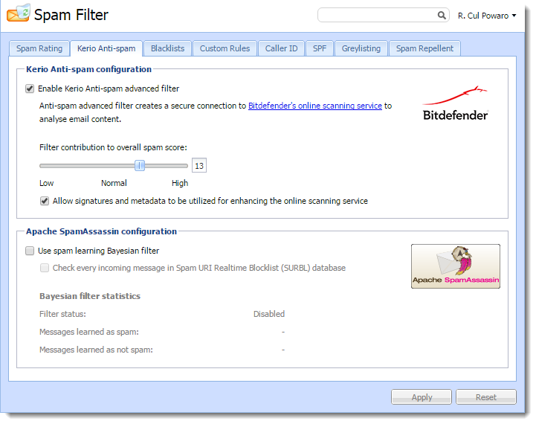Viewport: 536px width, 424px height.
Task: Go to the Custom Rules tab
Action: click(x=225, y=48)
